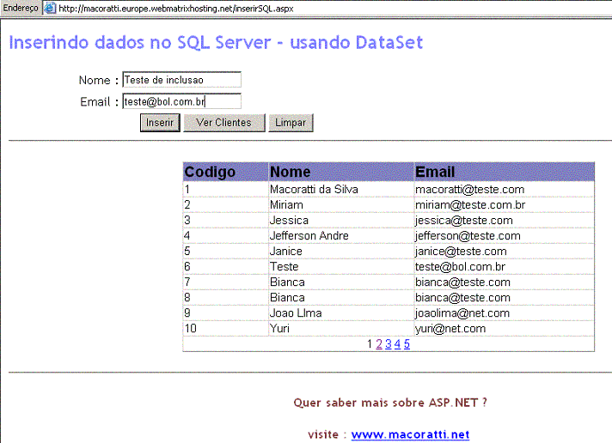Click the Codigo cell 5
The width and height of the screenshot is (612, 443).
225,252
